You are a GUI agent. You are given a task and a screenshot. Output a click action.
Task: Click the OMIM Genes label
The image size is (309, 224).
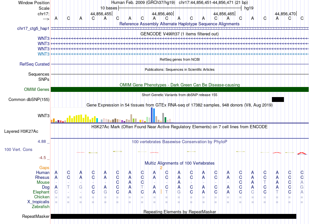(36, 90)
